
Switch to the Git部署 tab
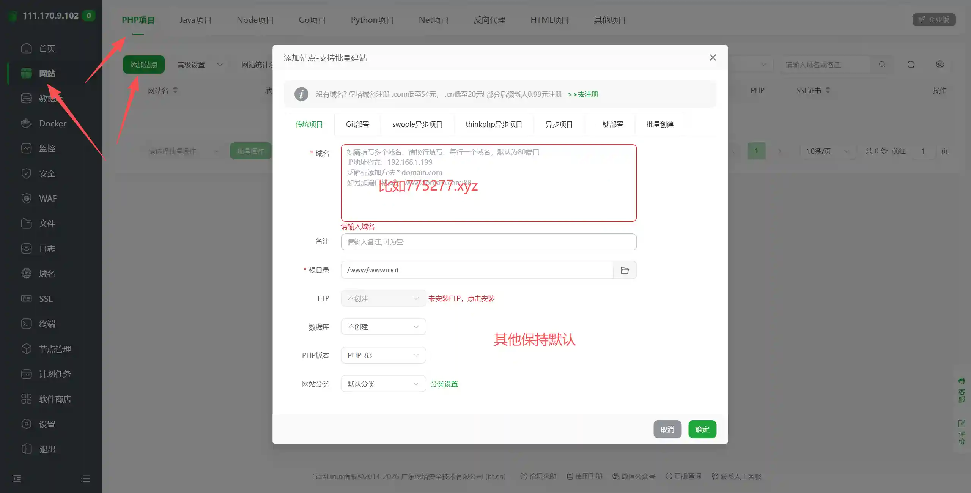(x=357, y=124)
